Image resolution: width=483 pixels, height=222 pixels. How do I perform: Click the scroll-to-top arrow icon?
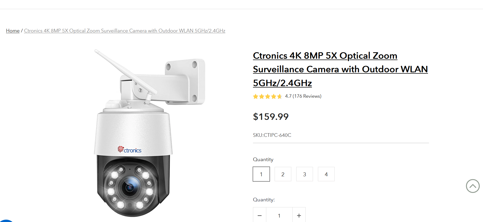click(473, 186)
